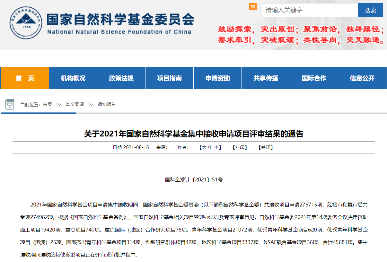The image size is (387, 262).
Task: Go to 项目指南 section
Action: click(x=169, y=78)
